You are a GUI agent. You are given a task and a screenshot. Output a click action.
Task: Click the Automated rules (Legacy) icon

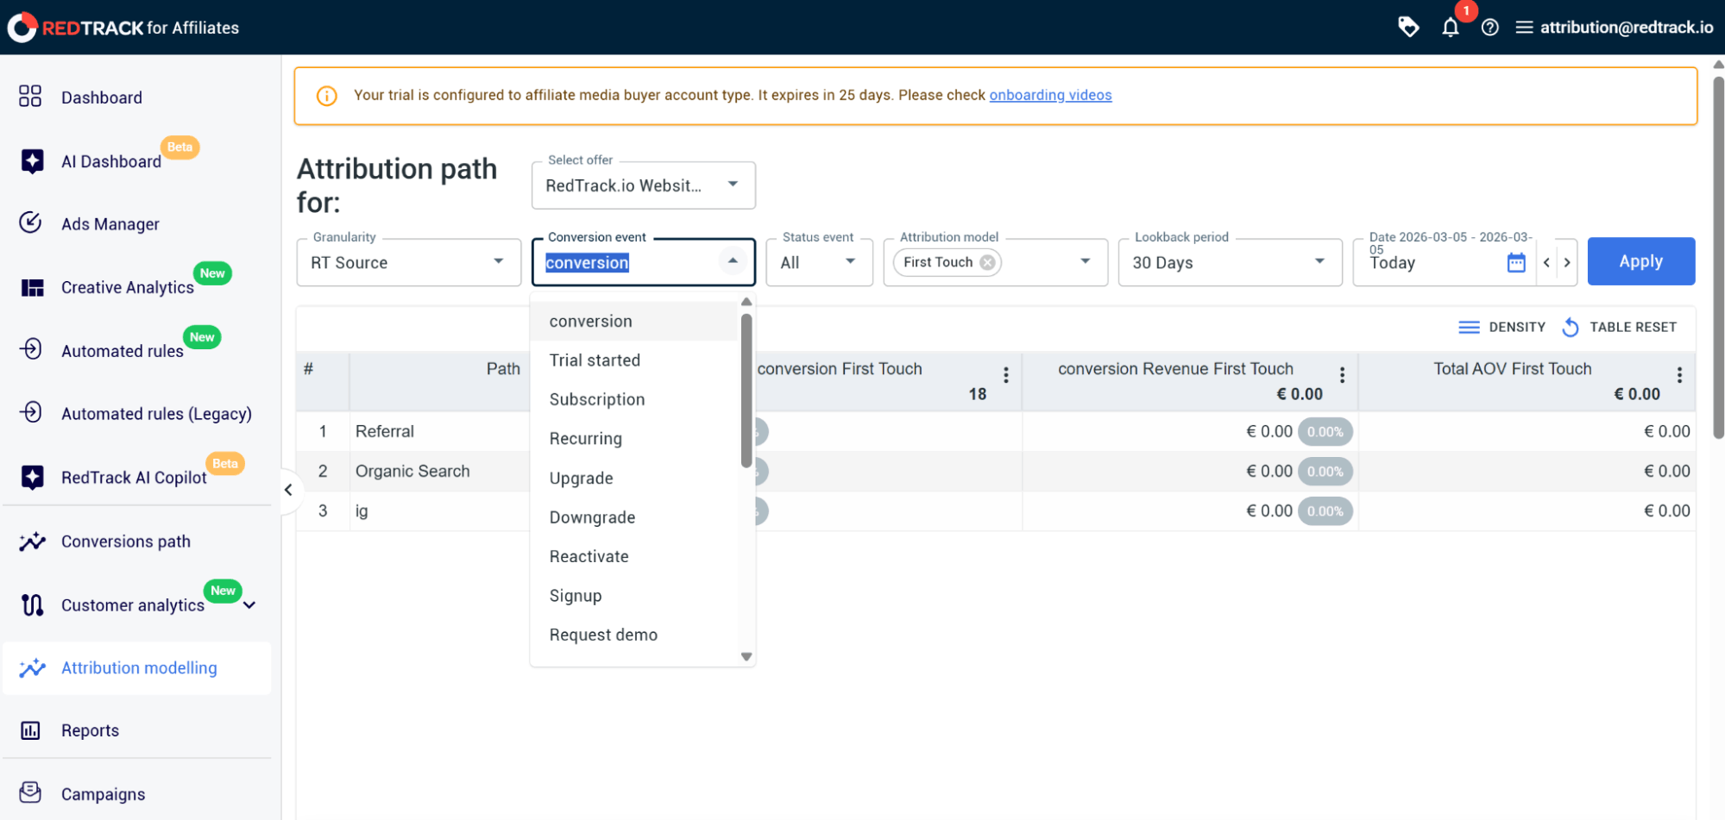30,412
